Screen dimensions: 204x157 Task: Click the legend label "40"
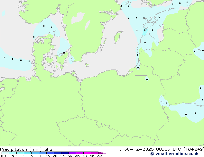85,156
